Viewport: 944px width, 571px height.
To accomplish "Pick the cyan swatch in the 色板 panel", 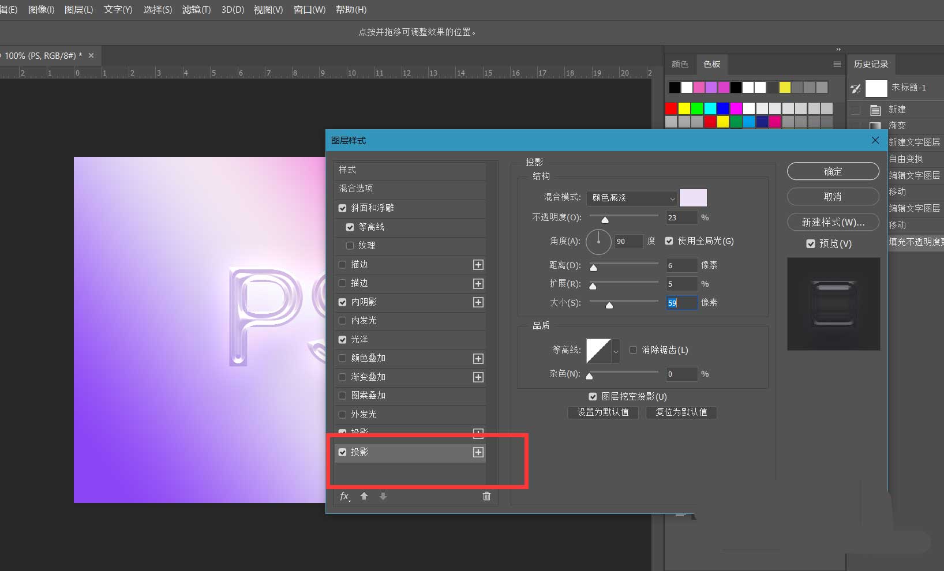I will (710, 108).
